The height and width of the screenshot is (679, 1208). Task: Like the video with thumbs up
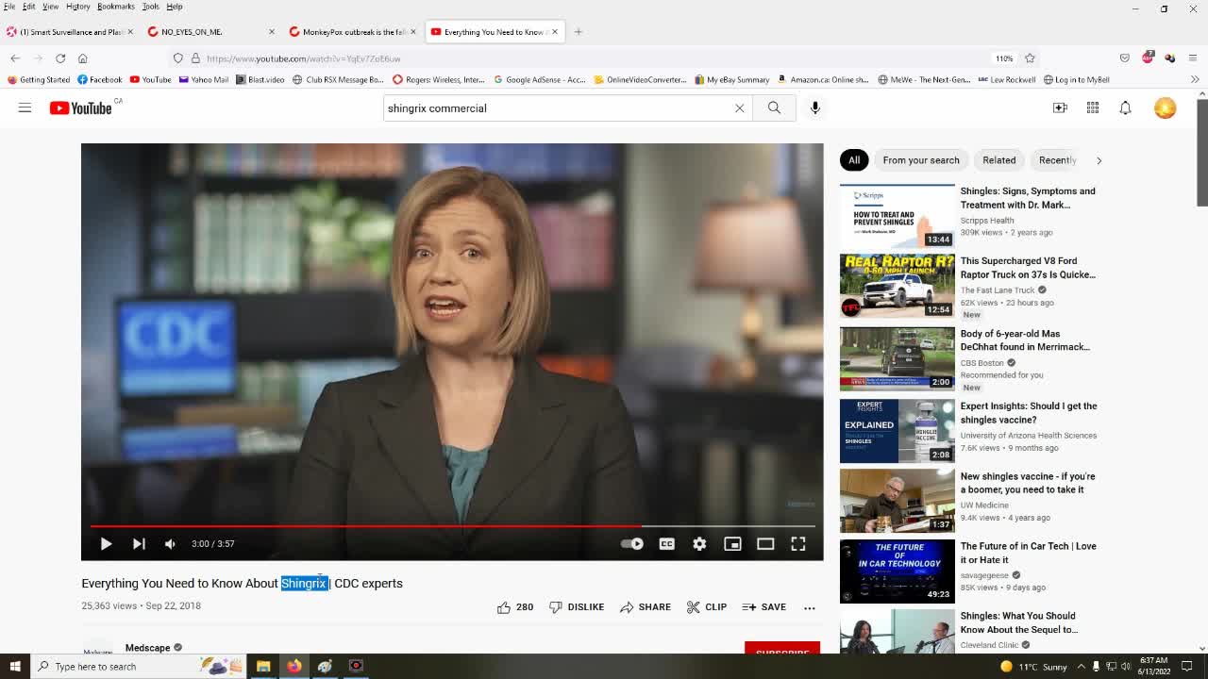point(515,607)
